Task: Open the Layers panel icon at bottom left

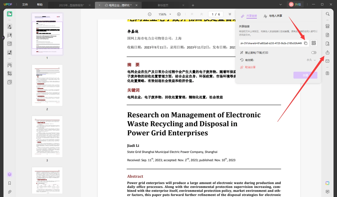Action: [x=10, y=174]
